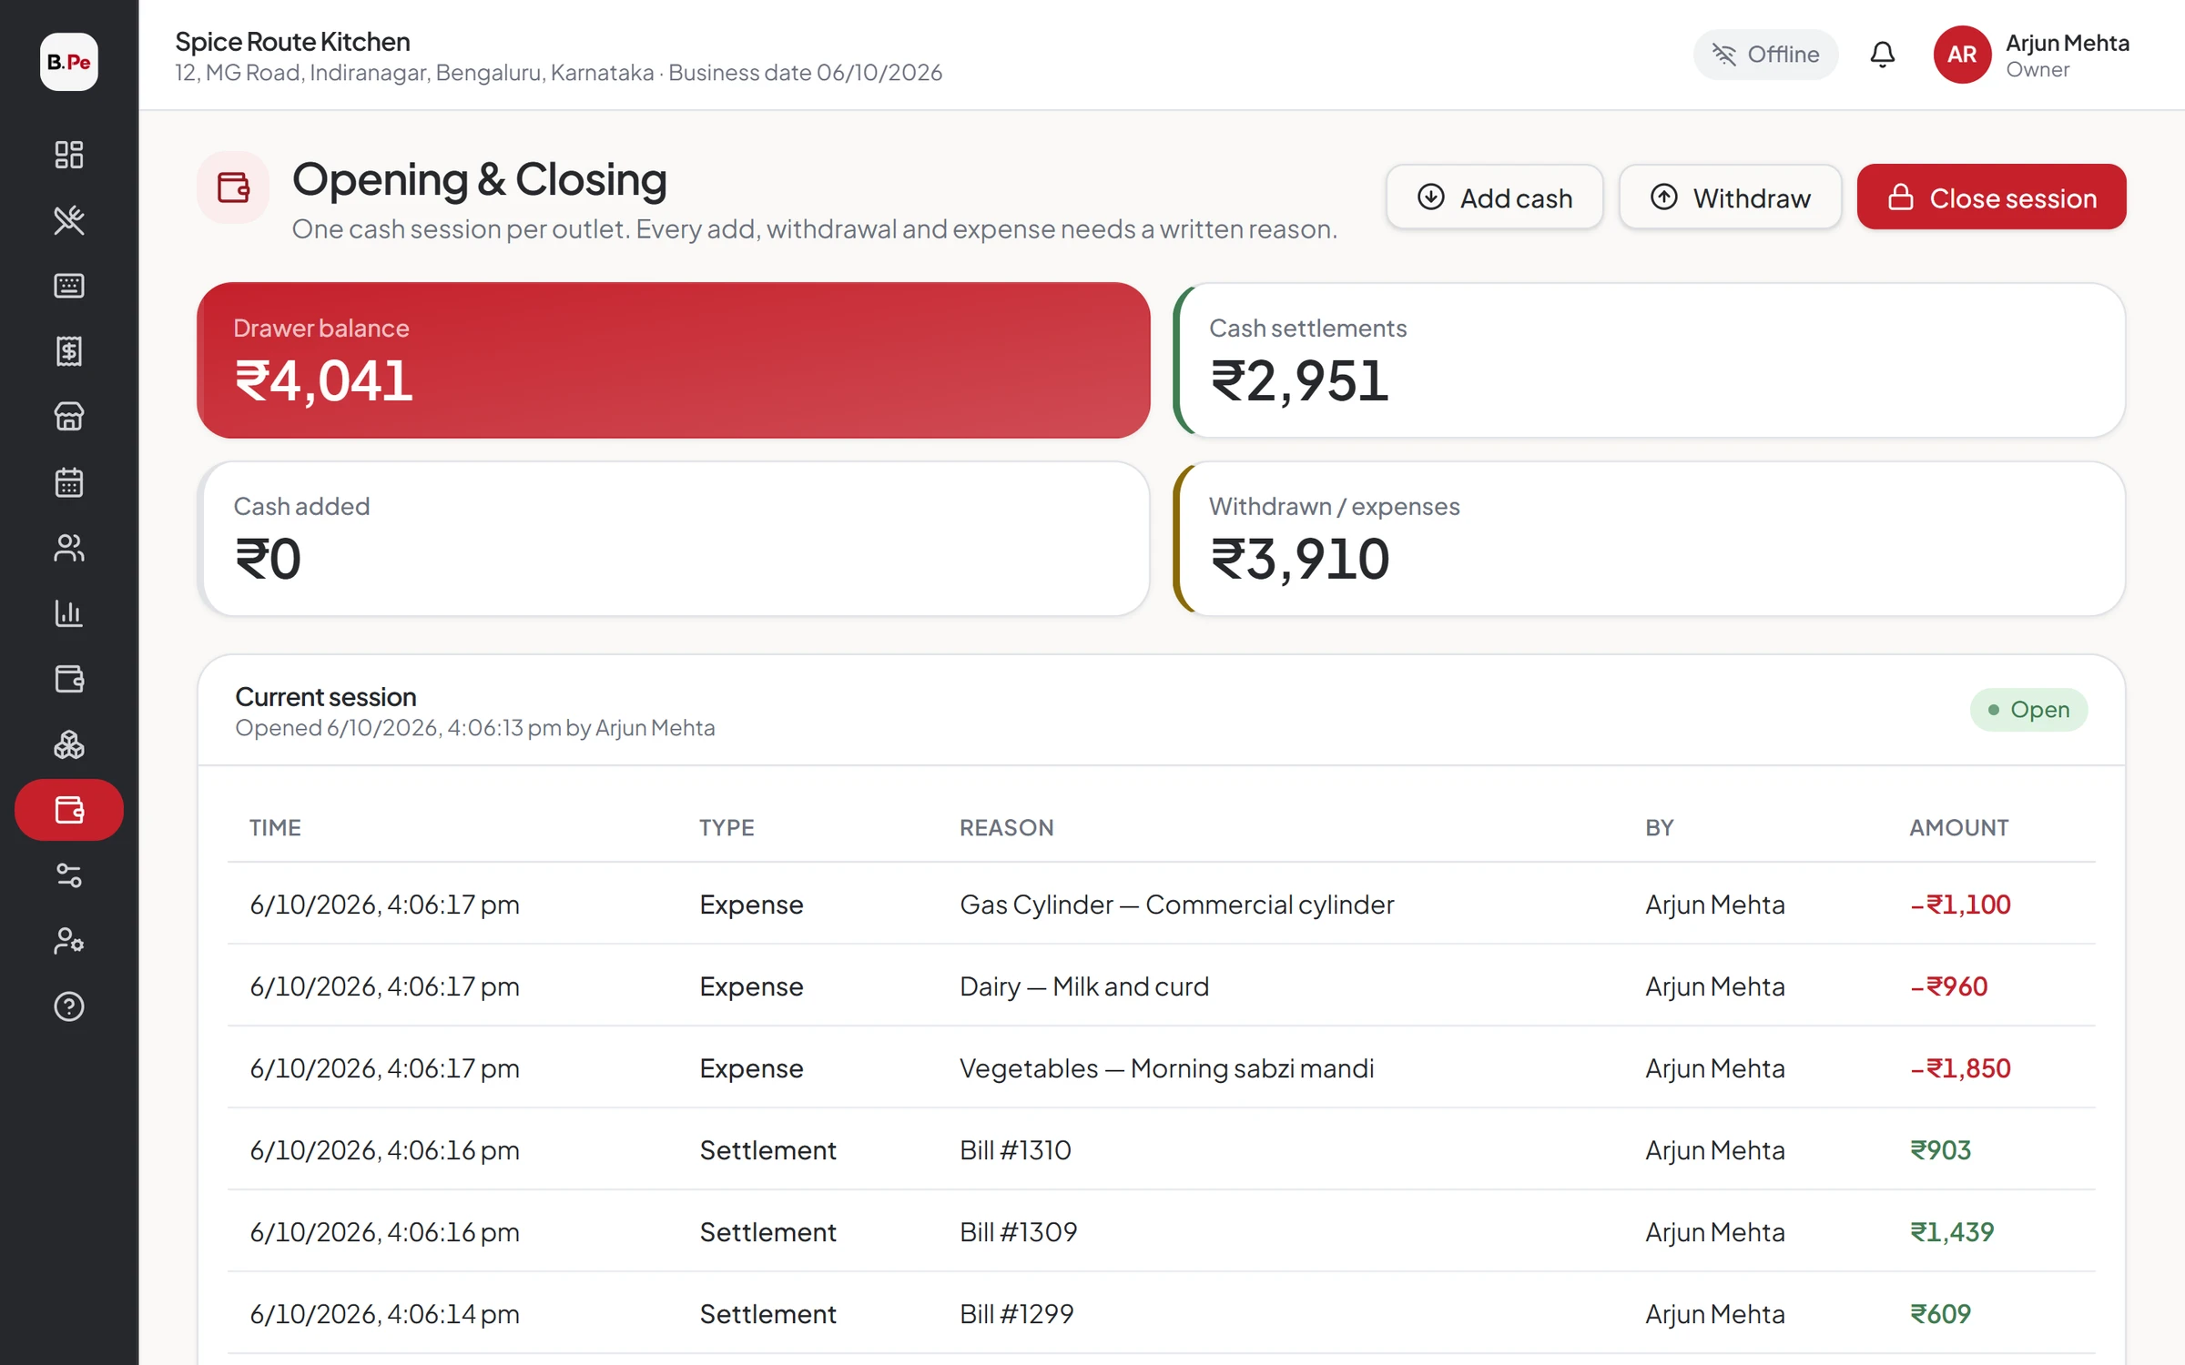The image size is (2185, 1365).
Task: Open the bar chart reports icon
Action: 69,613
